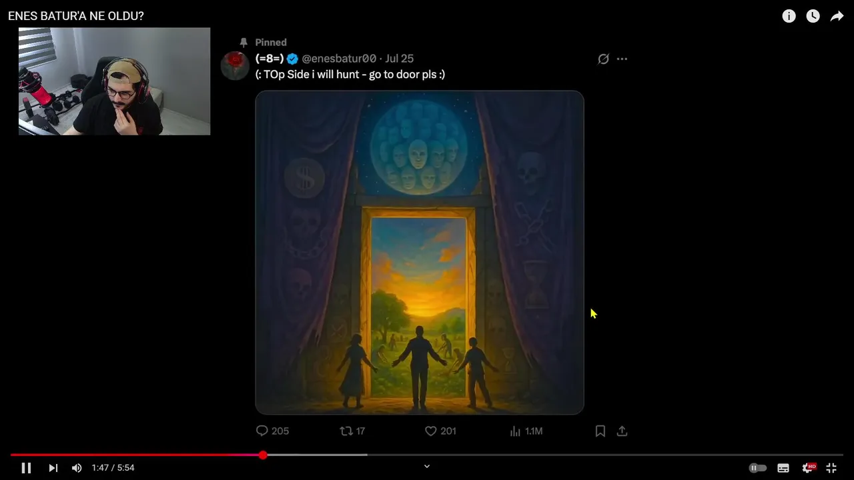Share the video via arrow icon
Screen dimensions: 854x480
click(837, 16)
